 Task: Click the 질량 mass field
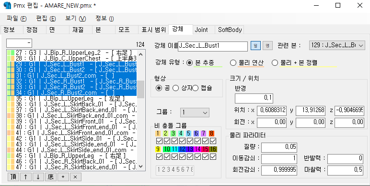pyautogui.click(x=279, y=147)
